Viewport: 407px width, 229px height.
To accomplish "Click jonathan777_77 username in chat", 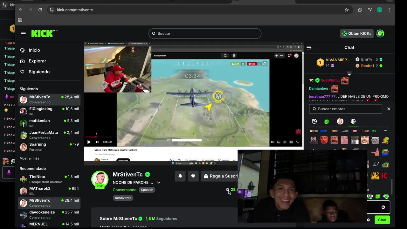I will [322, 96].
